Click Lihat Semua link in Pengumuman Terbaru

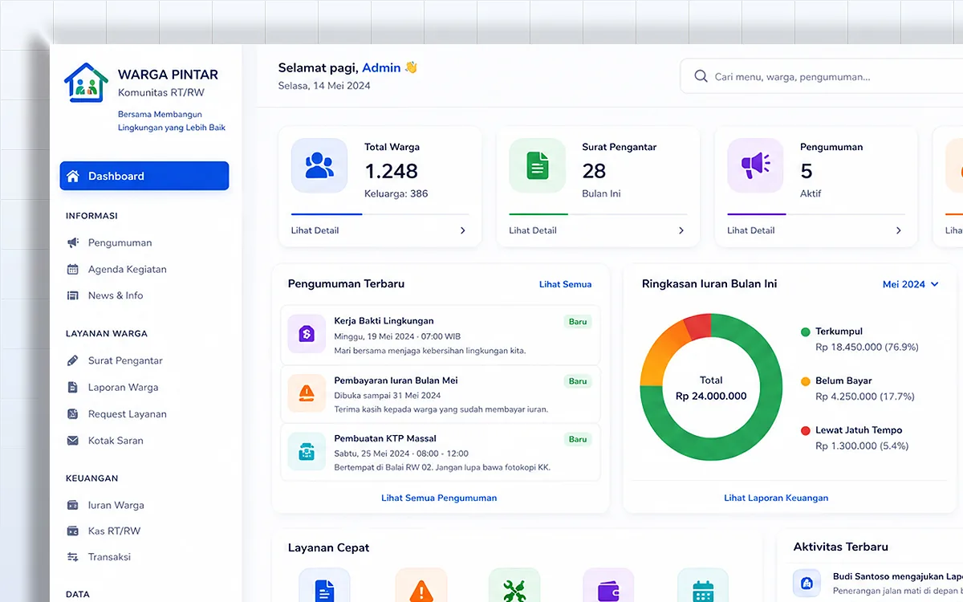click(565, 284)
